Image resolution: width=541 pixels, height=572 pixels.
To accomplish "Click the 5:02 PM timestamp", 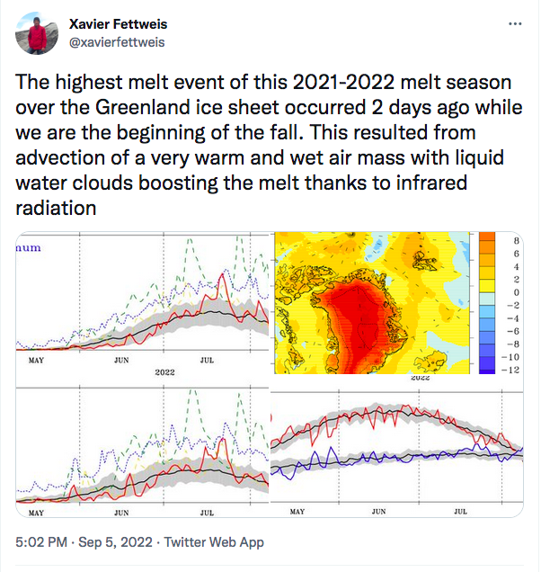I will coord(42,542).
